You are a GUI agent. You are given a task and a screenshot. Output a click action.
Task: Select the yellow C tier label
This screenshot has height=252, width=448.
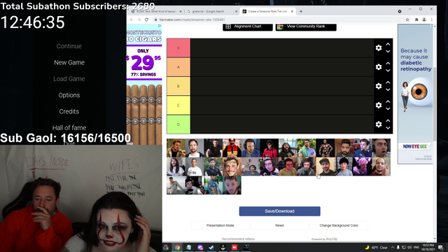click(x=178, y=106)
